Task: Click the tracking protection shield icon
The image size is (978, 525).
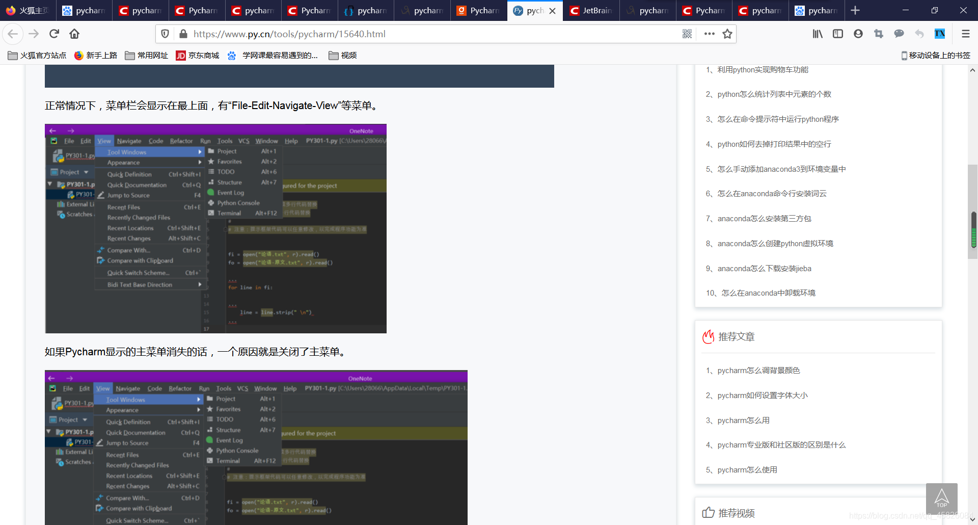Action: coord(165,34)
